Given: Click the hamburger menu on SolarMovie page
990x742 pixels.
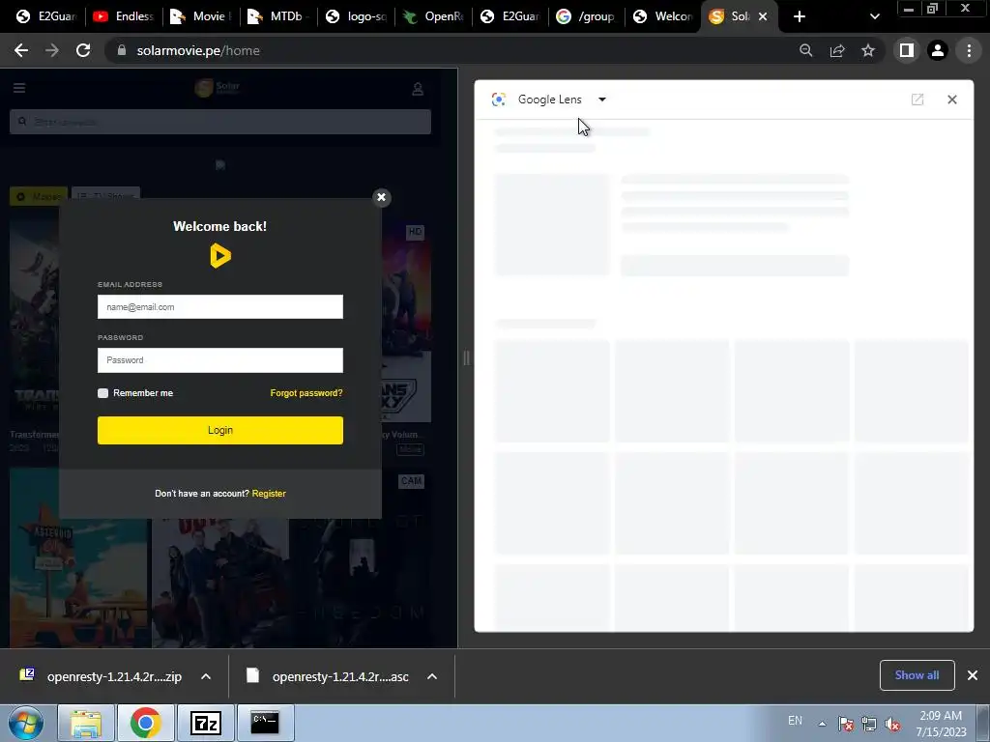Looking at the screenshot, I should coord(19,88).
